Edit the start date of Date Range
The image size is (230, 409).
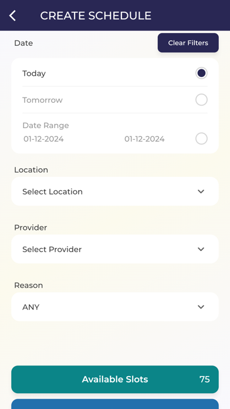click(x=43, y=139)
